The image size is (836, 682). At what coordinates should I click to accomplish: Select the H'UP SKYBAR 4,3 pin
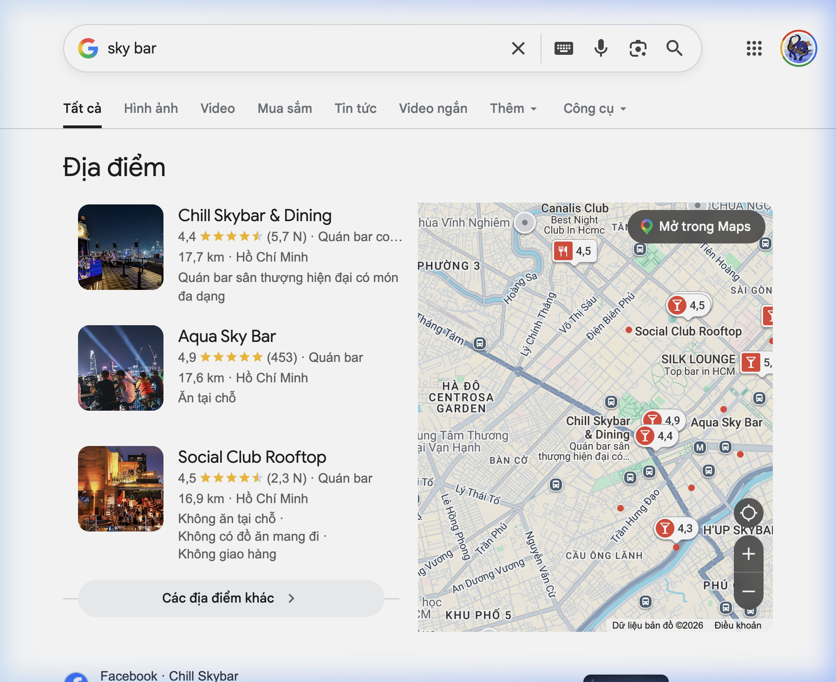[676, 528]
